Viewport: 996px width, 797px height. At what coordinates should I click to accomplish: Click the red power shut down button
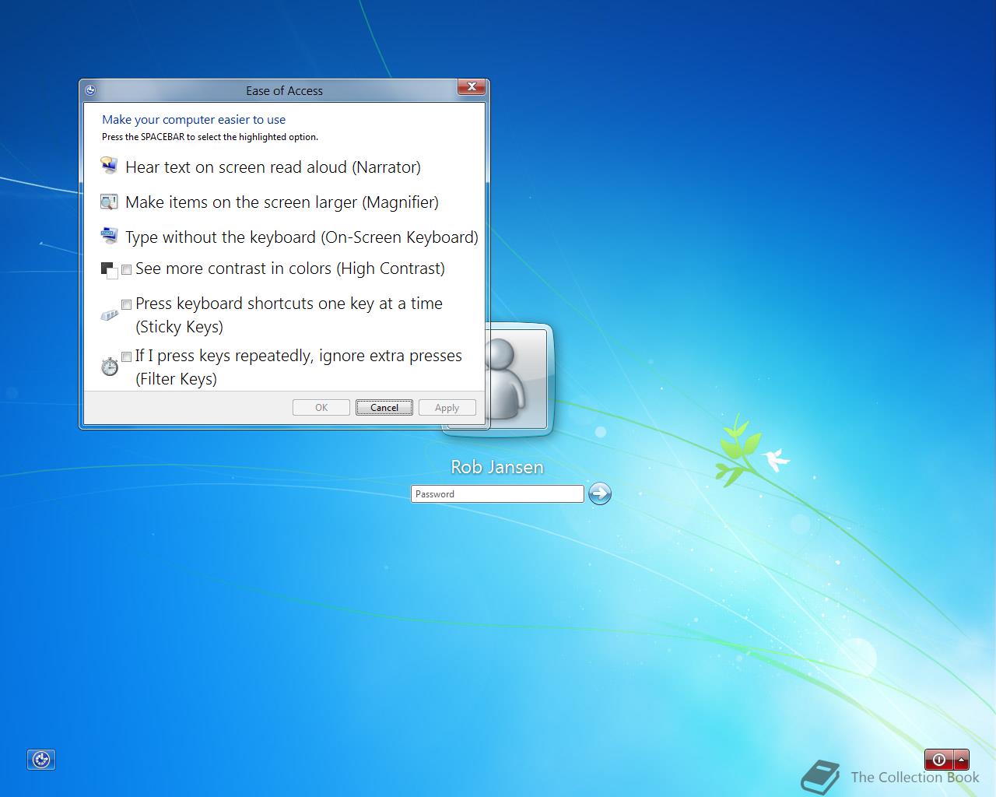click(939, 760)
